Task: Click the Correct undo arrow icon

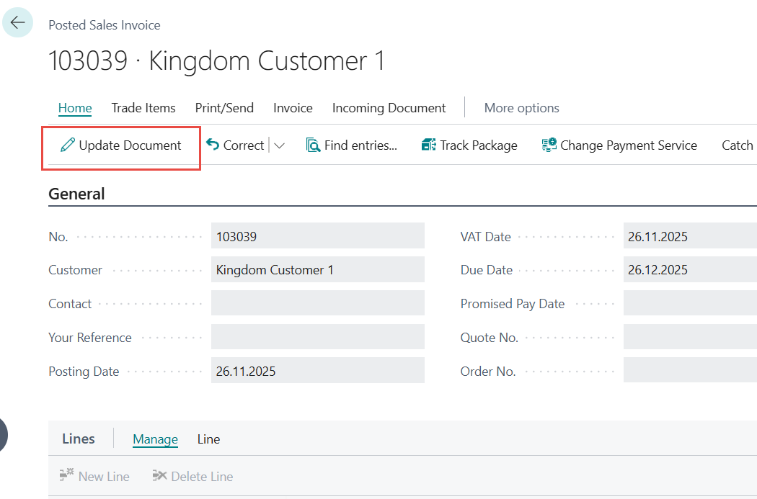Action: [x=213, y=145]
